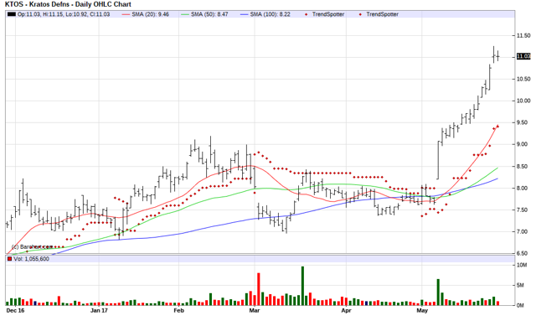Click the large green May volume bar
The height and width of the screenshot is (326, 536).
tap(438, 292)
